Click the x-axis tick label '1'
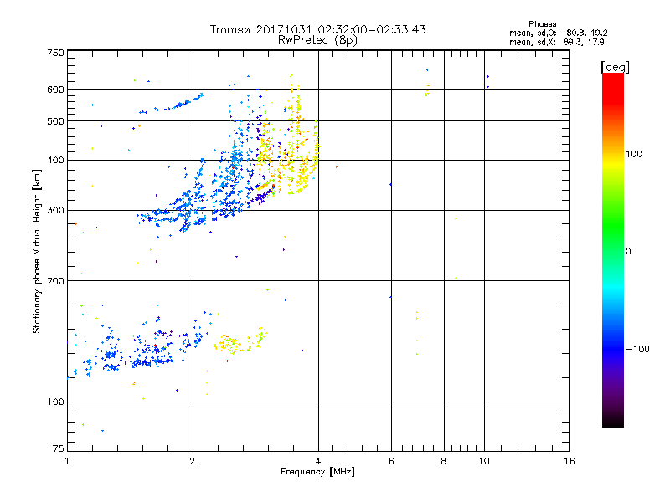The width and height of the screenshot is (670, 502). pos(67,461)
